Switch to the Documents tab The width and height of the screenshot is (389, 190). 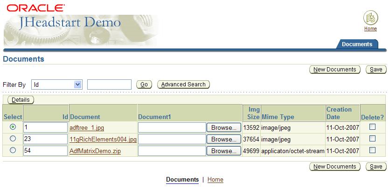[x=357, y=44]
